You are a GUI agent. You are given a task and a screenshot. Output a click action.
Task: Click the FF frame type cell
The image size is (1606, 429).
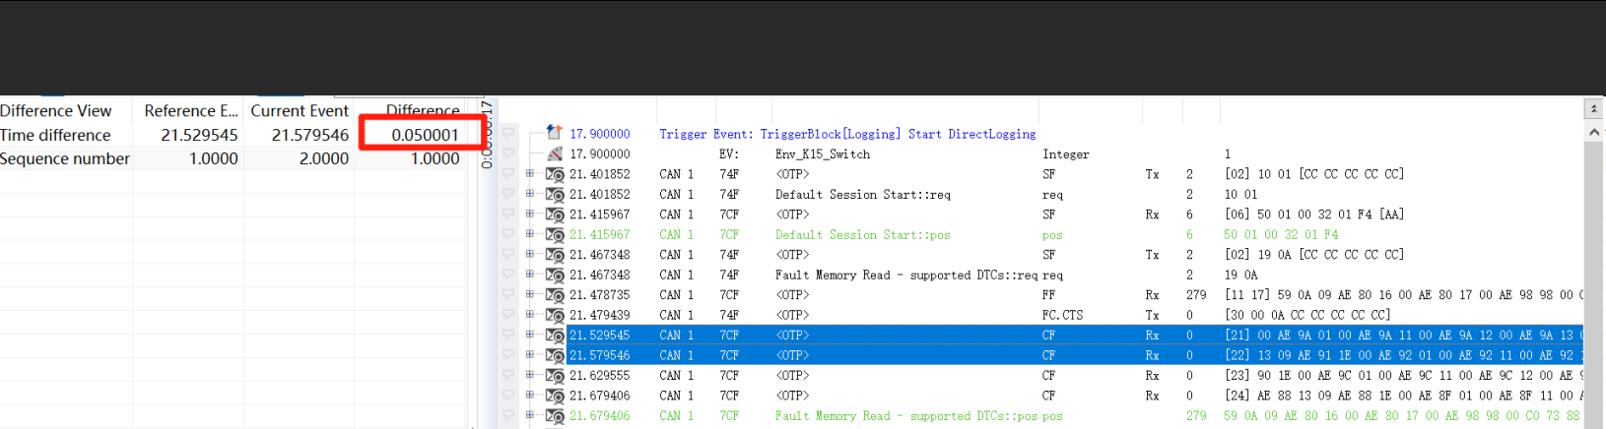coord(1048,295)
